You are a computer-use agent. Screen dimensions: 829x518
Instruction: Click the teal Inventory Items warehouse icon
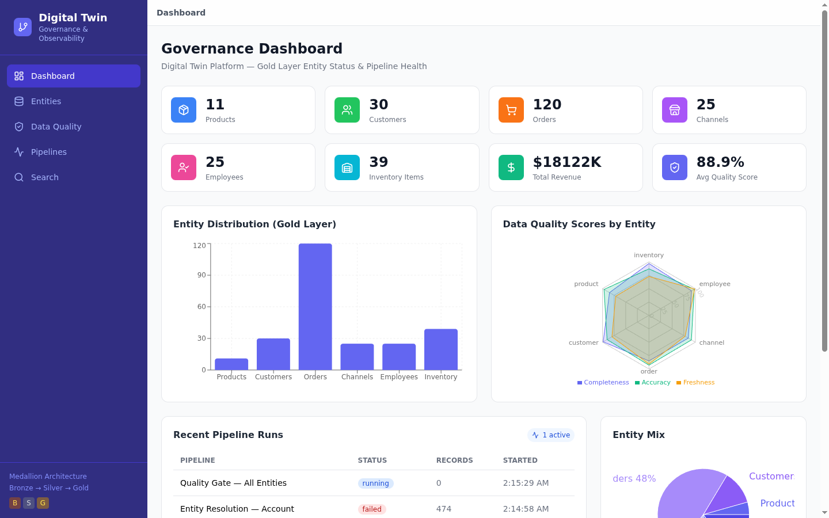347,167
